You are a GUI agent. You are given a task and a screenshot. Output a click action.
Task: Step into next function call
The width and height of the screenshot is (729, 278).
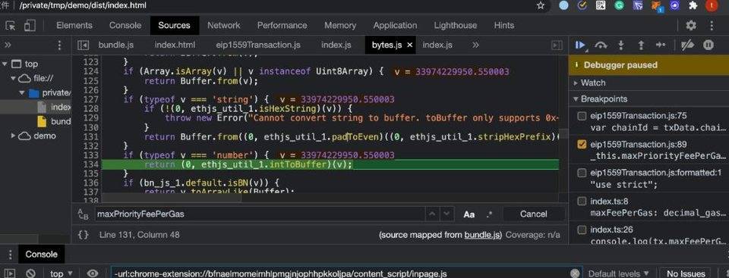click(x=620, y=45)
